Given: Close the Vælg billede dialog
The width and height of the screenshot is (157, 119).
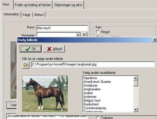Looking at the screenshot, I should pos(154,40).
